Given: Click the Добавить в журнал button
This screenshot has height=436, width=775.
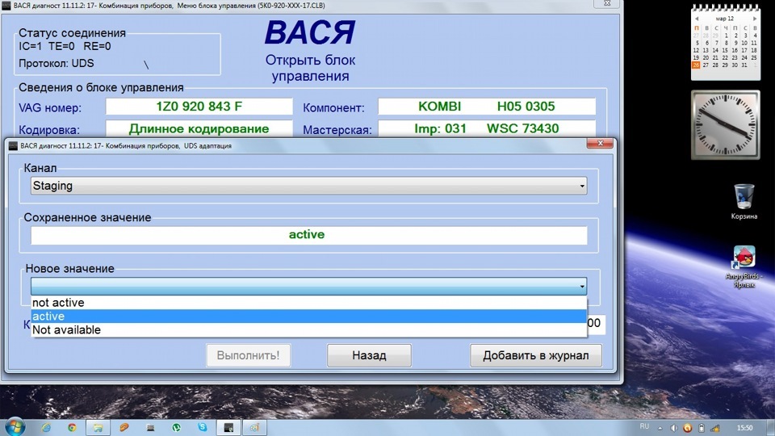Looking at the screenshot, I should [x=536, y=355].
